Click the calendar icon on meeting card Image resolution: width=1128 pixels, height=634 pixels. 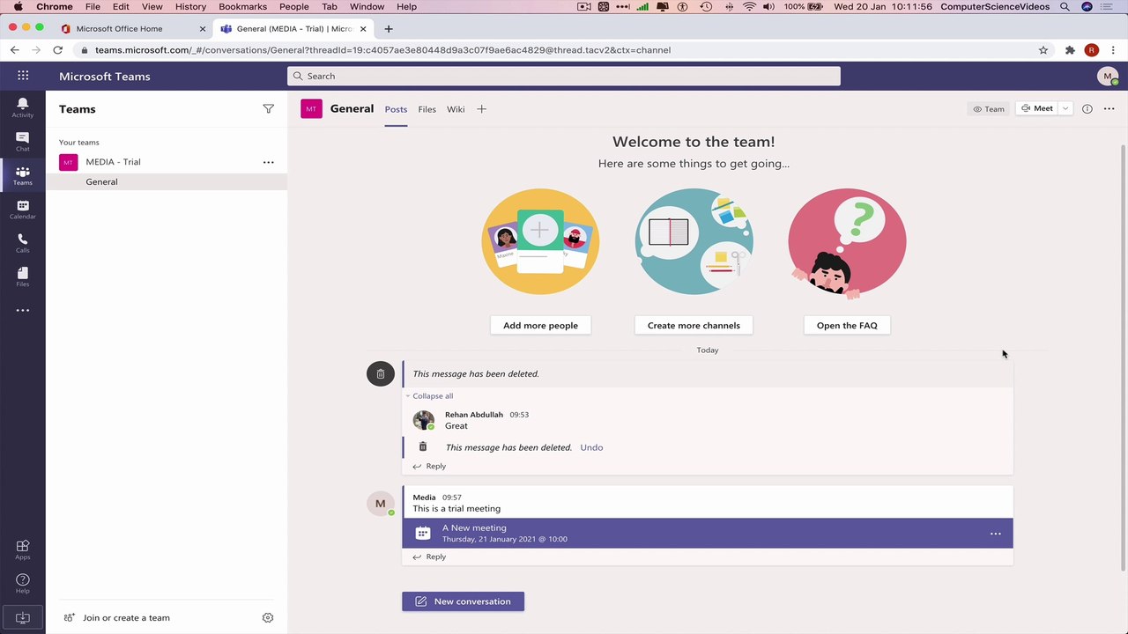coord(423,534)
